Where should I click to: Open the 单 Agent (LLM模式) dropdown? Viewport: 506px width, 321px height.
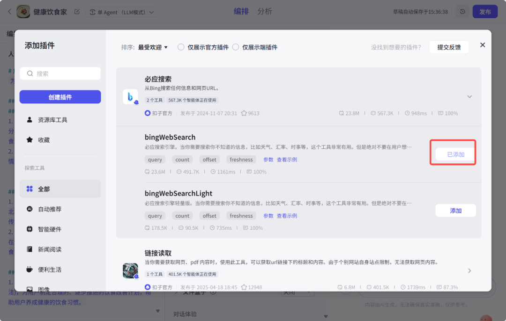click(x=122, y=12)
